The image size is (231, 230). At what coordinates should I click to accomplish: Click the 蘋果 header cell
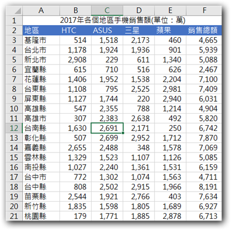[x=170, y=30]
